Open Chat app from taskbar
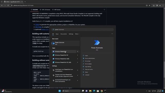165x93 pixels. (x=87, y=91)
